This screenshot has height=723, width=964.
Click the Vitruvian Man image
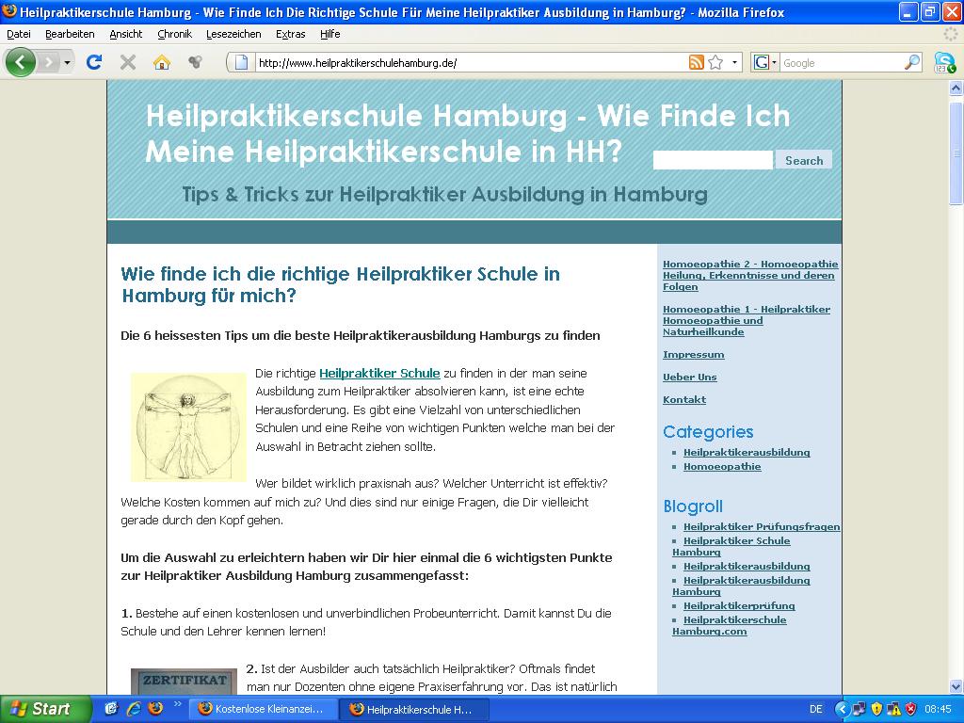pyautogui.click(x=188, y=427)
